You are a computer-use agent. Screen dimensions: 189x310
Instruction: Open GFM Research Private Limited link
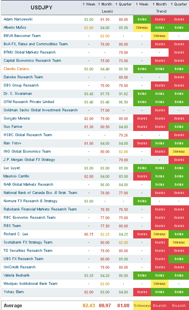pos(29,102)
